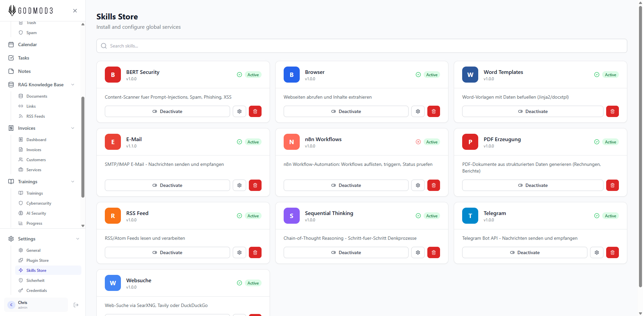Open configuration gear for Sequential Thinking

pyautogui.click(x=418, y=252)
